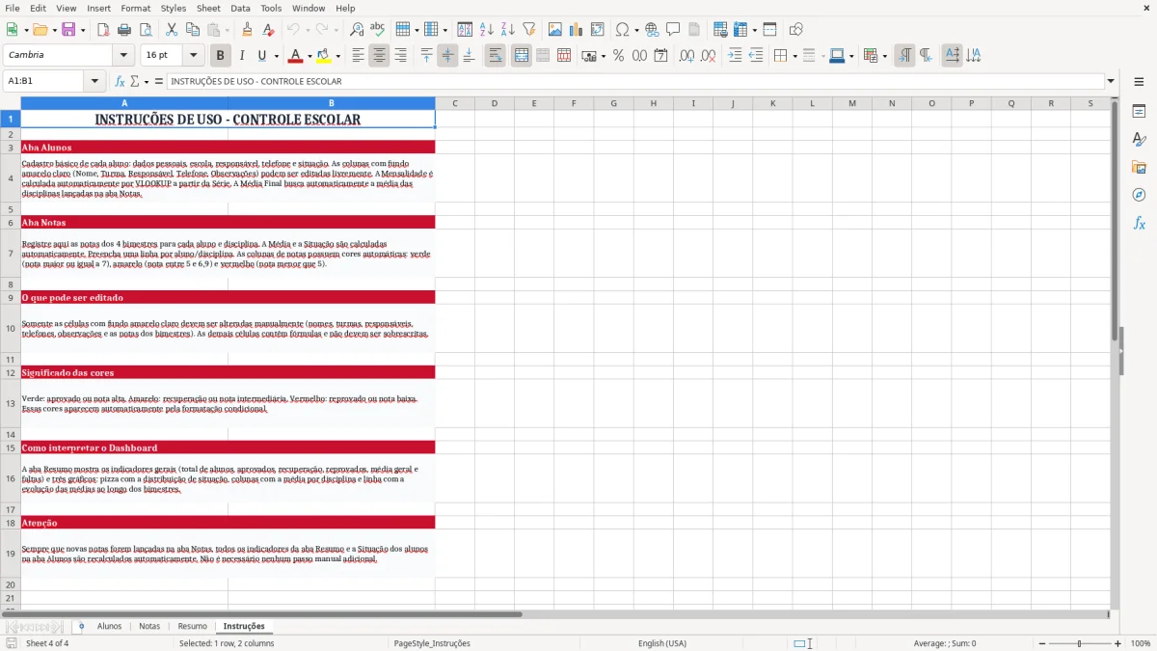Screen dimensions: 1157x651
Task: Open the Function Wizard fx icon
Action: (120, 82)
